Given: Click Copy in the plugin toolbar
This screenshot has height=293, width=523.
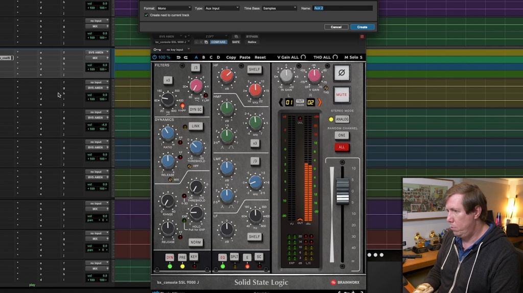Looking at the screenshot, I should [231, 57].
